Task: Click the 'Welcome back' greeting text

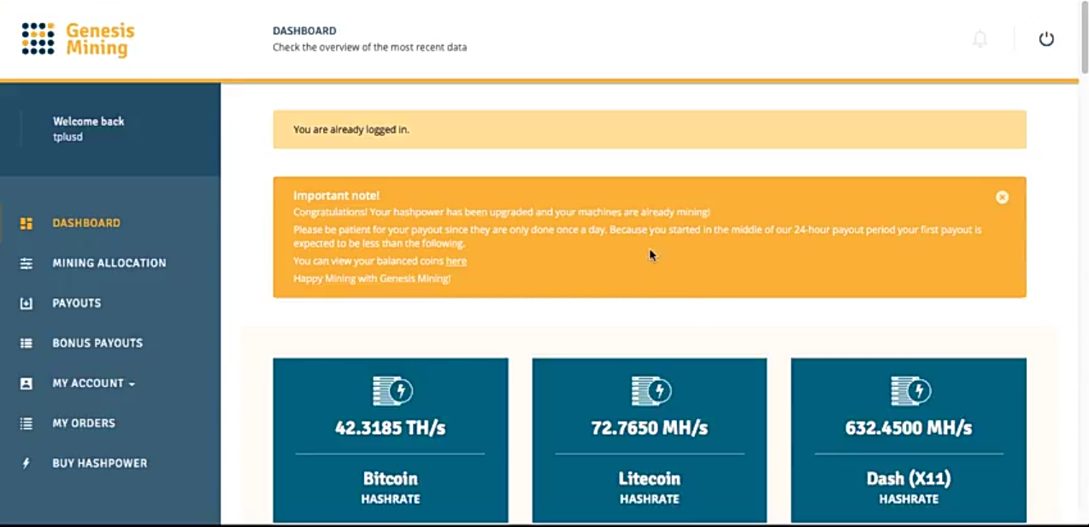Action: pyautogui.click(x=89, y=121)
